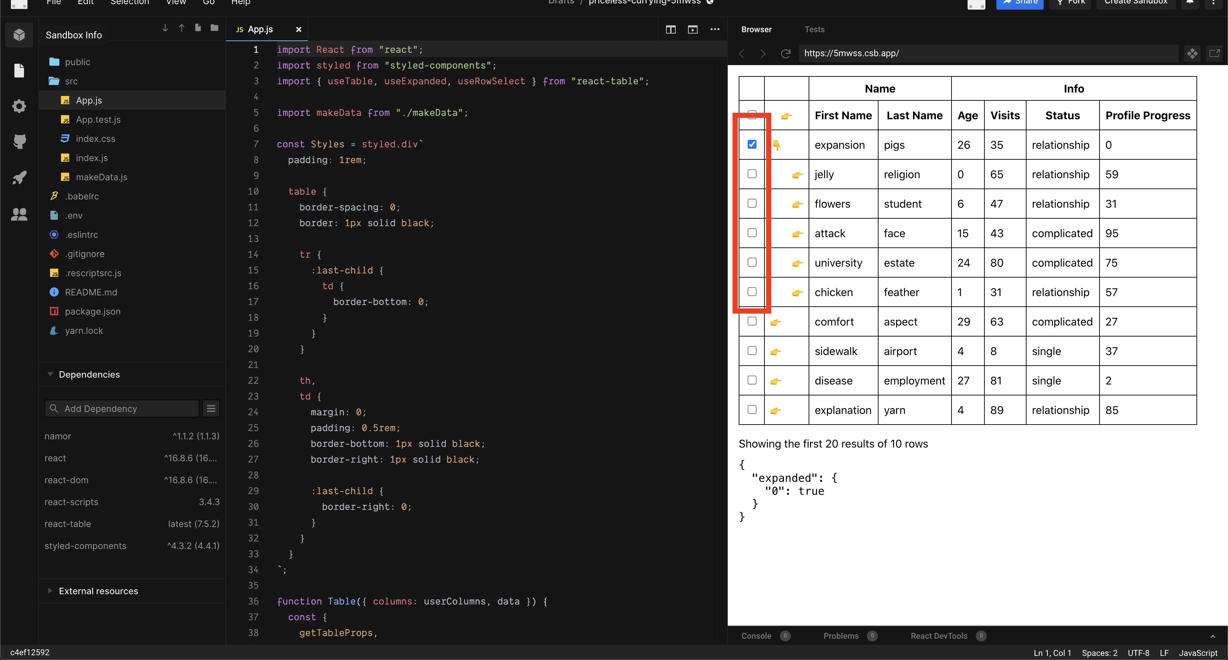Open the Deployment rocket panel
1228x660 pixels.
click(19, 178)
